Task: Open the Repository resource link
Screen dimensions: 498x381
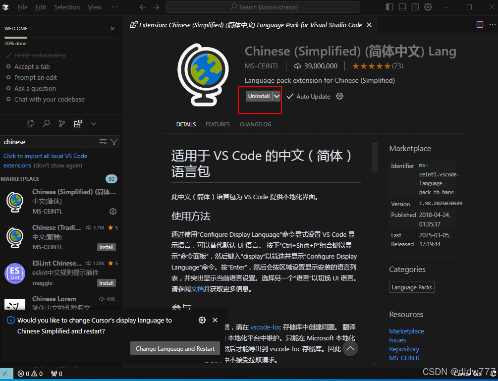Action: 404,349
